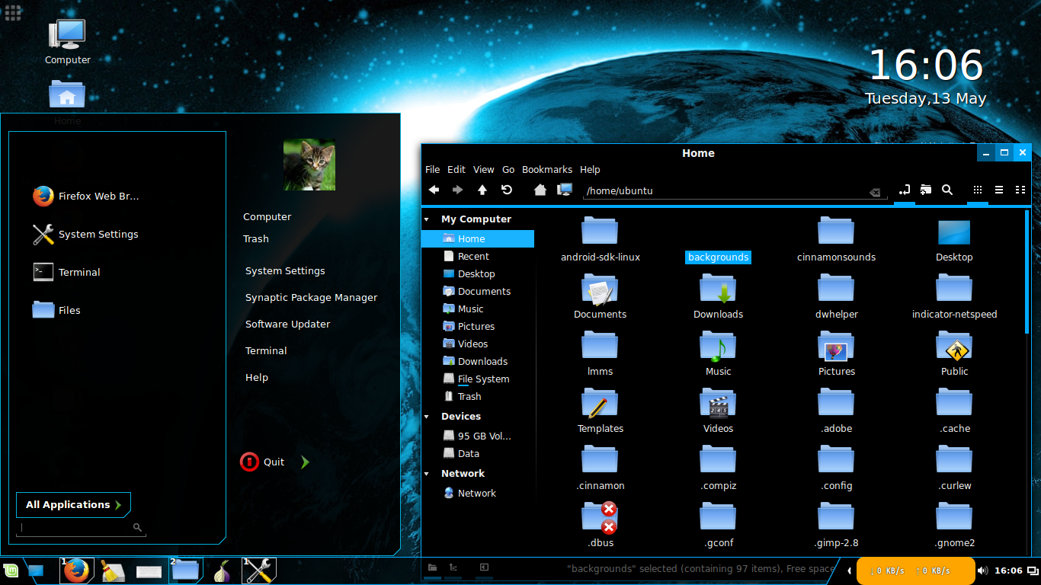Select the android-sdk-linux folder icon
The image size is (1041, 585).
(x=600, y=231)
